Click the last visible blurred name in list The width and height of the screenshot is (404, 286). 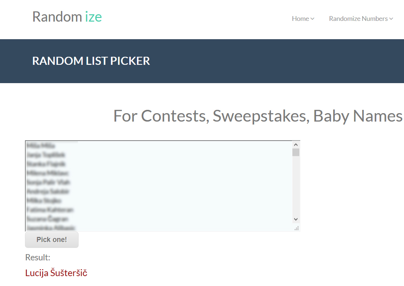click(51, 228)
